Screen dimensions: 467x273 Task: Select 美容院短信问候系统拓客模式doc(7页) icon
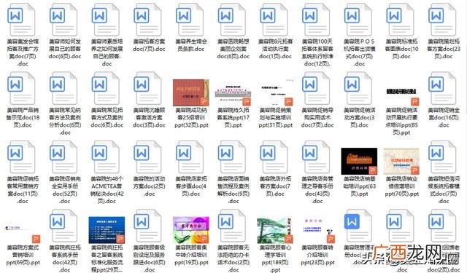(x=443, y=157)
